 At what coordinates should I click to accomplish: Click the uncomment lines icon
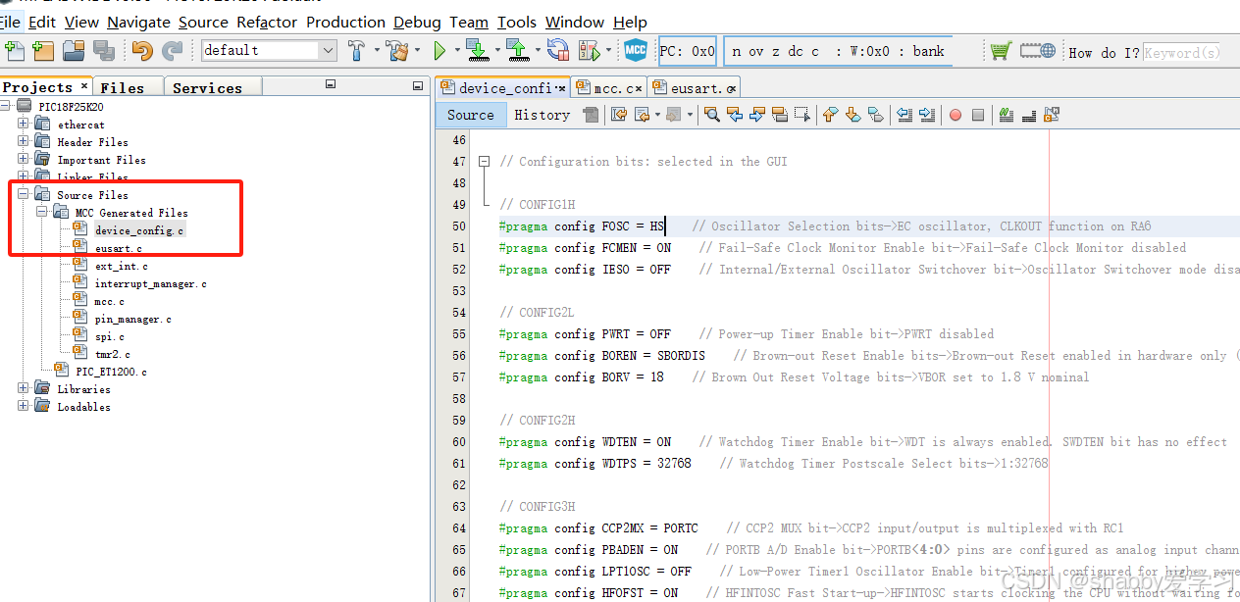point(1028,115)
